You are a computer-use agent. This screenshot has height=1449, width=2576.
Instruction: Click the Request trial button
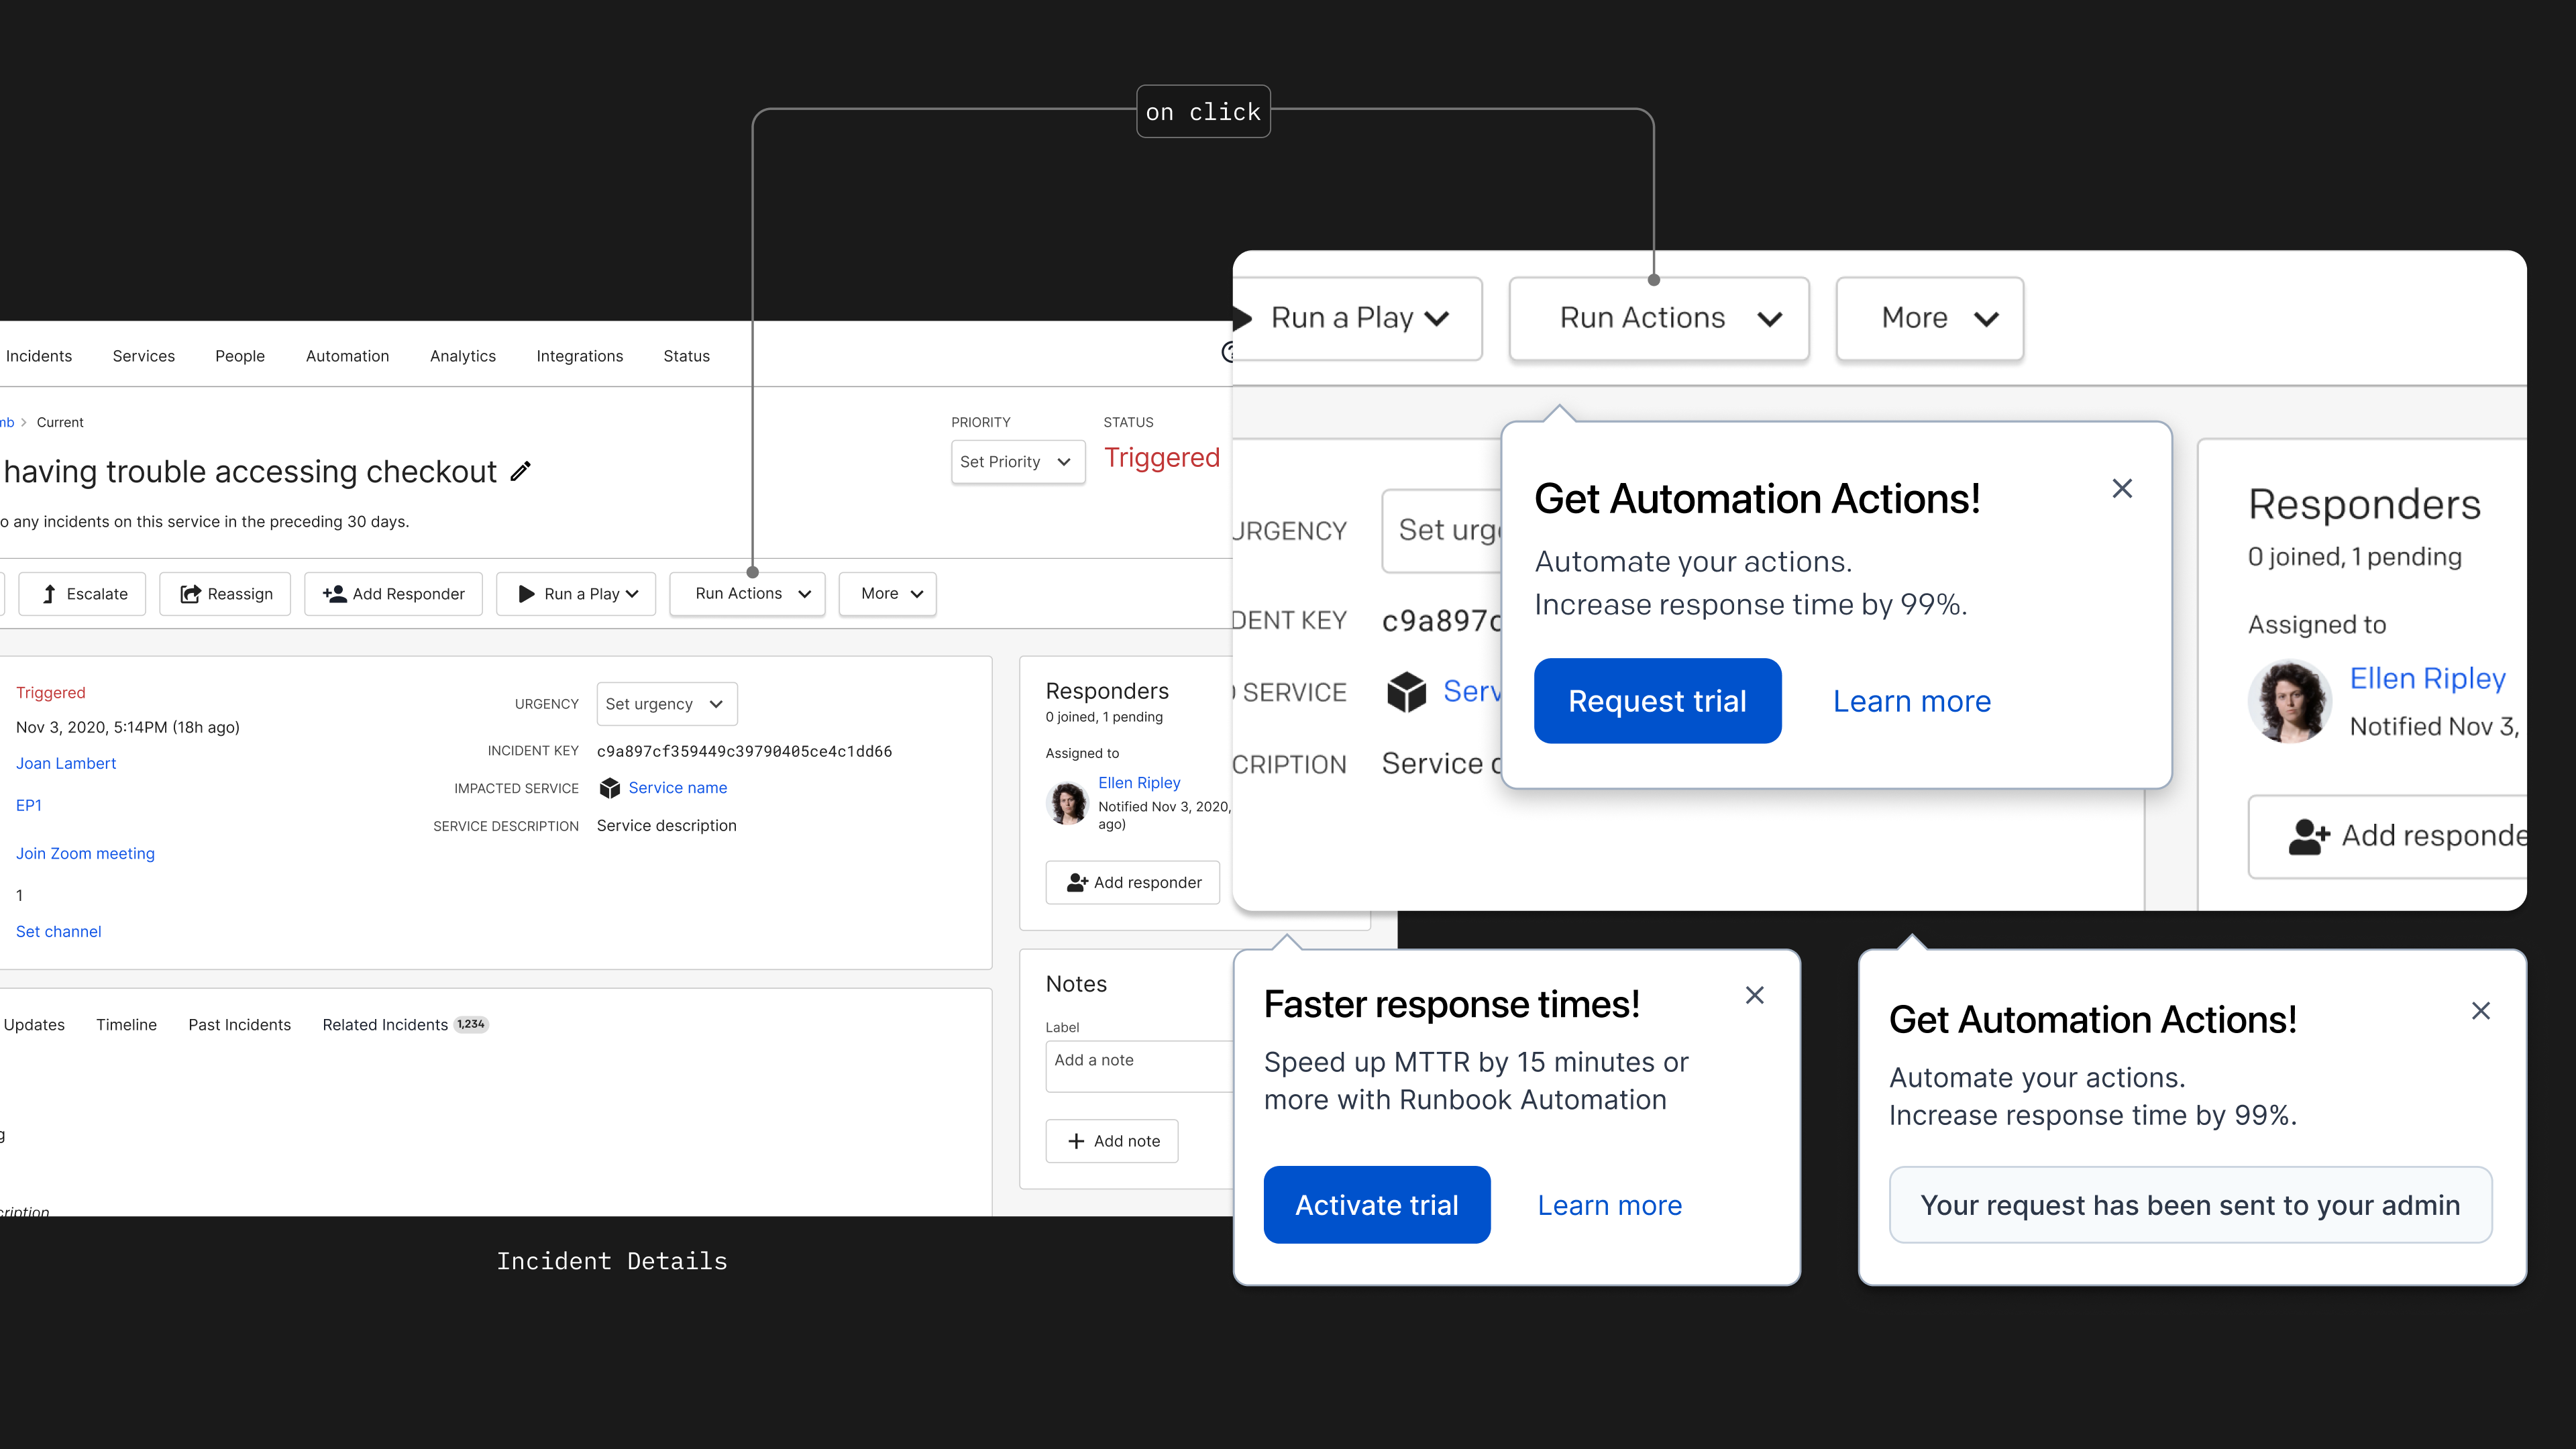1657,701
